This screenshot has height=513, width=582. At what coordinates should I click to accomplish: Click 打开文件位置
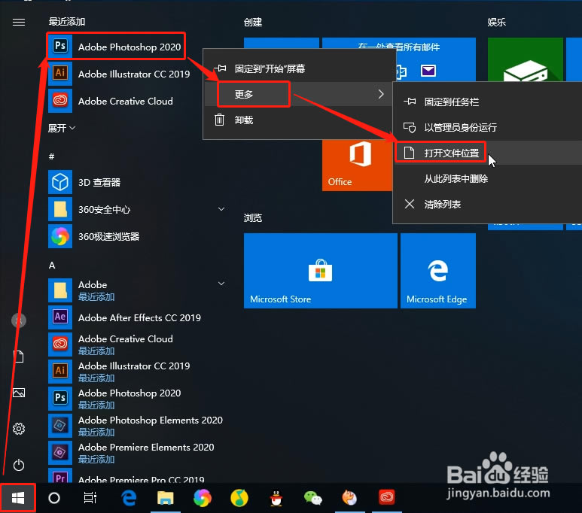coord(487,153)
